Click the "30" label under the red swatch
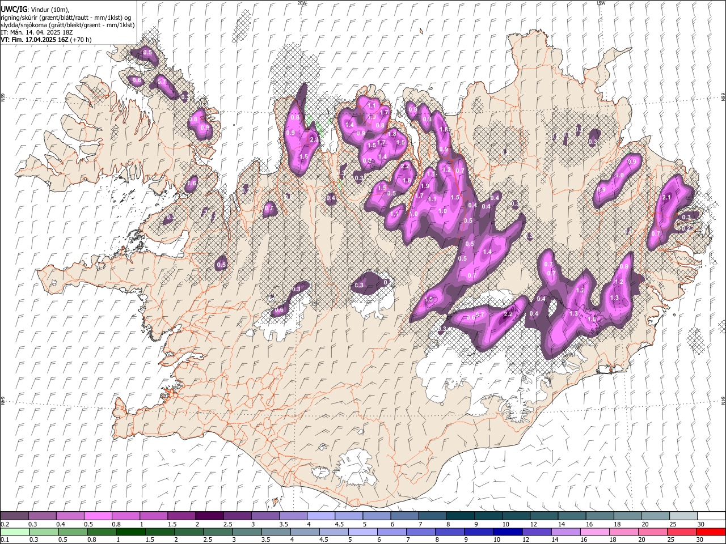The width and height of the screenshot is (726, 544). (x=701, y=539)
